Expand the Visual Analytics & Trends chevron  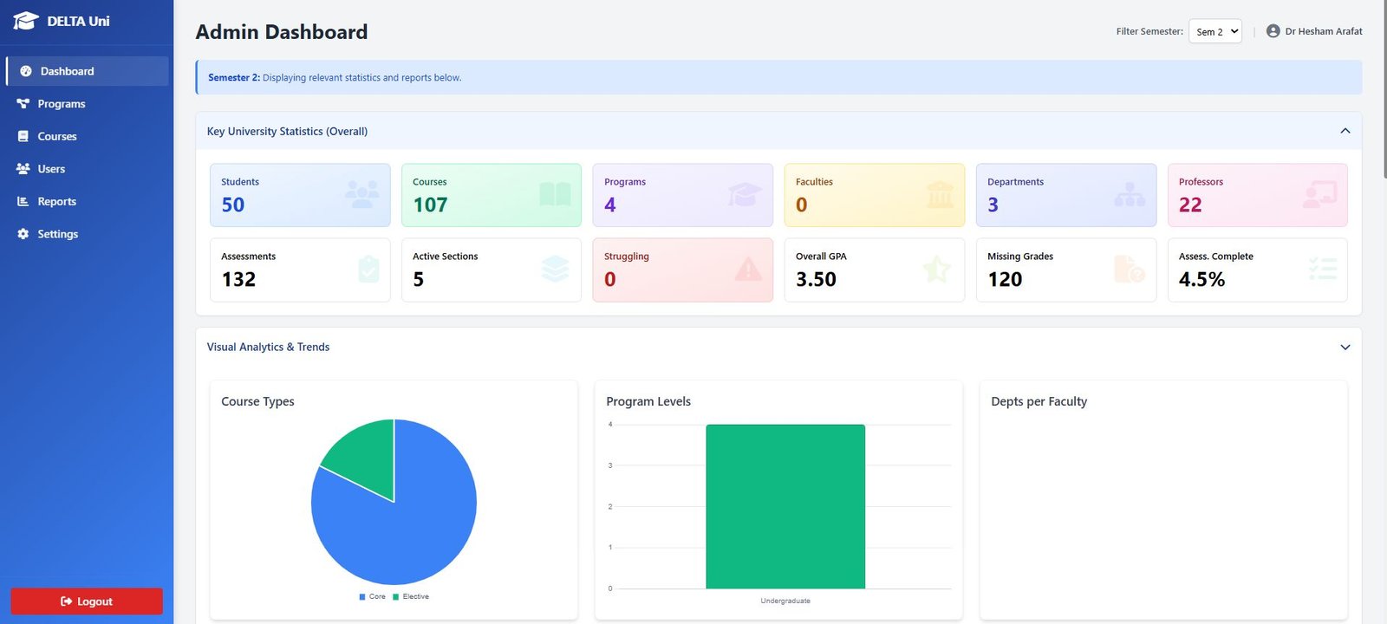1345,347
